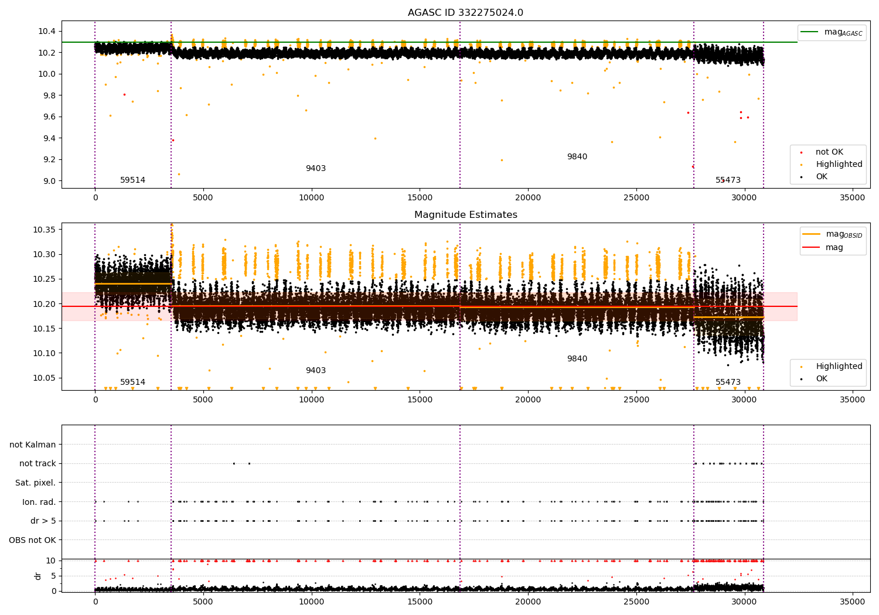Viewport: 879px width, 615px height.
Task: Click obsid label 9403 in the top plot
Action: tap(315, 169)
